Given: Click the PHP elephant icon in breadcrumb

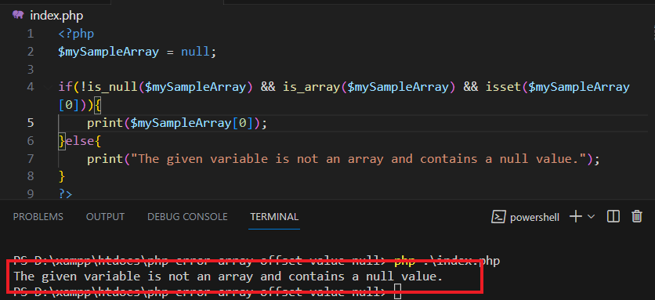Looking at the screenshot, I should [x=17, y=15].
